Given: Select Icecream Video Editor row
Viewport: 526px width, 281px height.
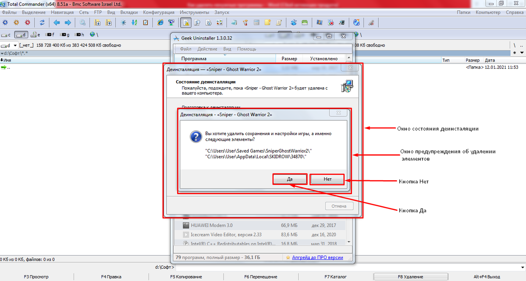Looking at the screenshot, I should tap(260, 235).
